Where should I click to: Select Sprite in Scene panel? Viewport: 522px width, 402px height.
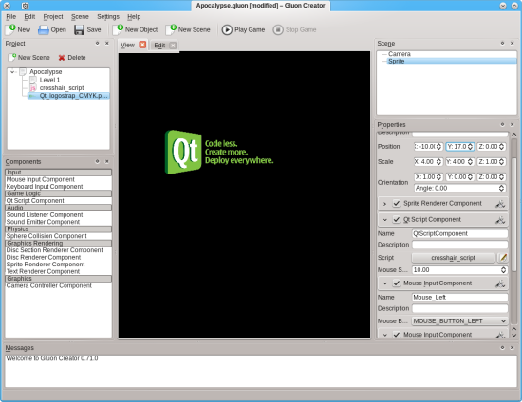pos(452,62)
